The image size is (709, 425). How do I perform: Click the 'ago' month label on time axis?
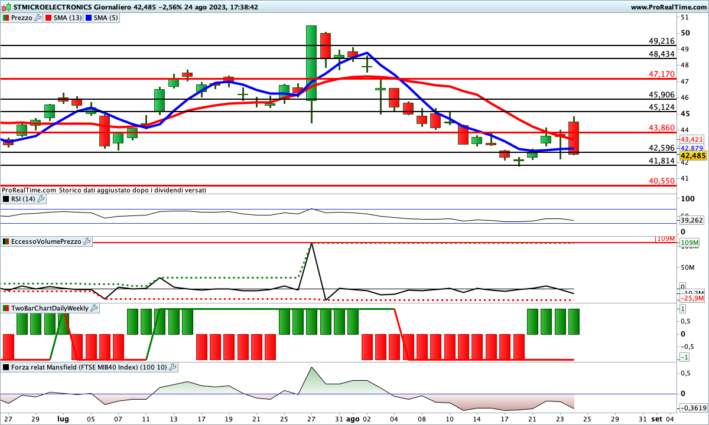pyautogui.click(x=353, y=419)
